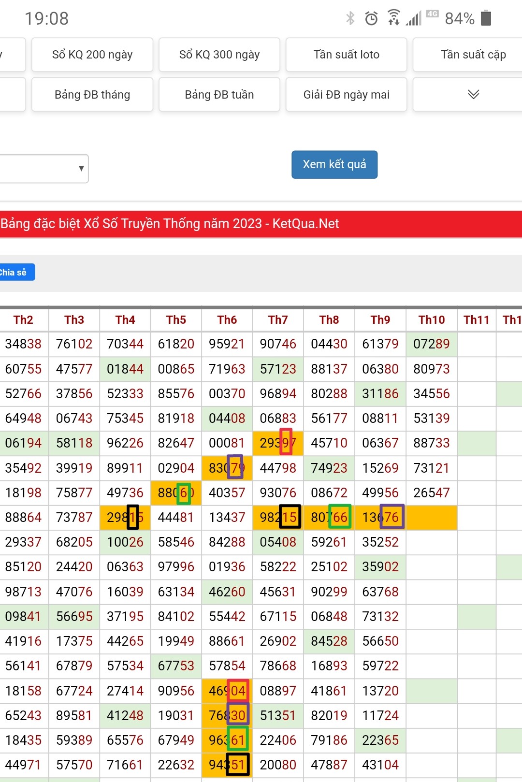The height and width of the screenshot is (782, 522).
Task: Select the Th6 column header
Action: pyautogui.click(x=227, y=320)
